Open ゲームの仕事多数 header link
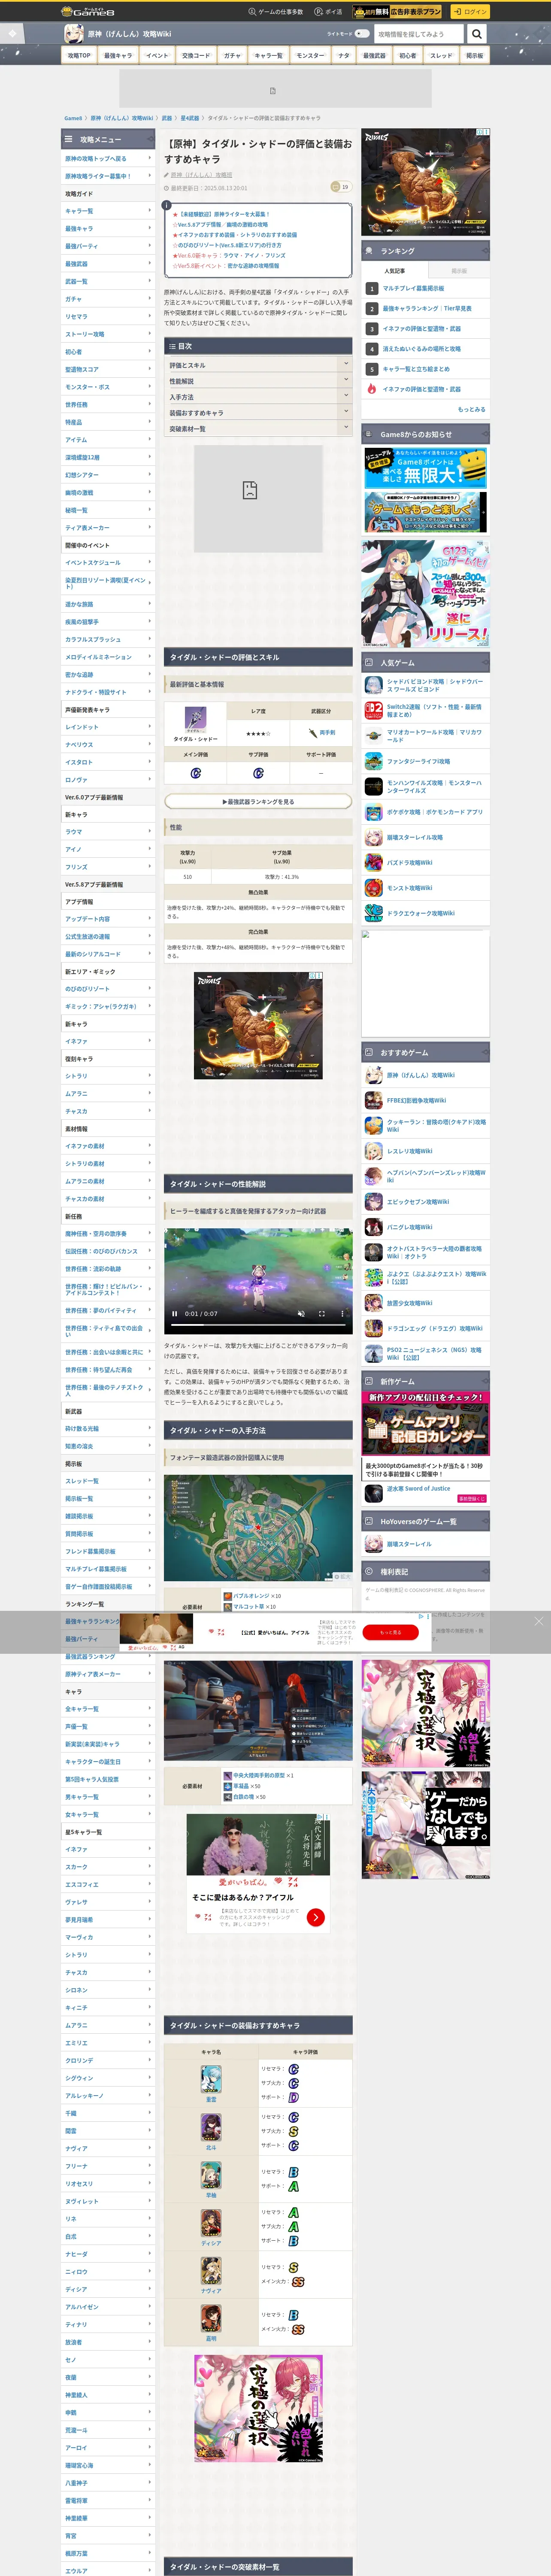 tap(275, 12)
